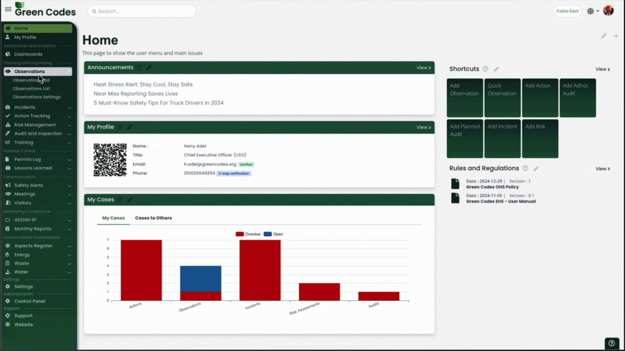Edit Shortcuts with the pencil icon
The height and width of the screenshot is (351, 625).
point(496,69)
